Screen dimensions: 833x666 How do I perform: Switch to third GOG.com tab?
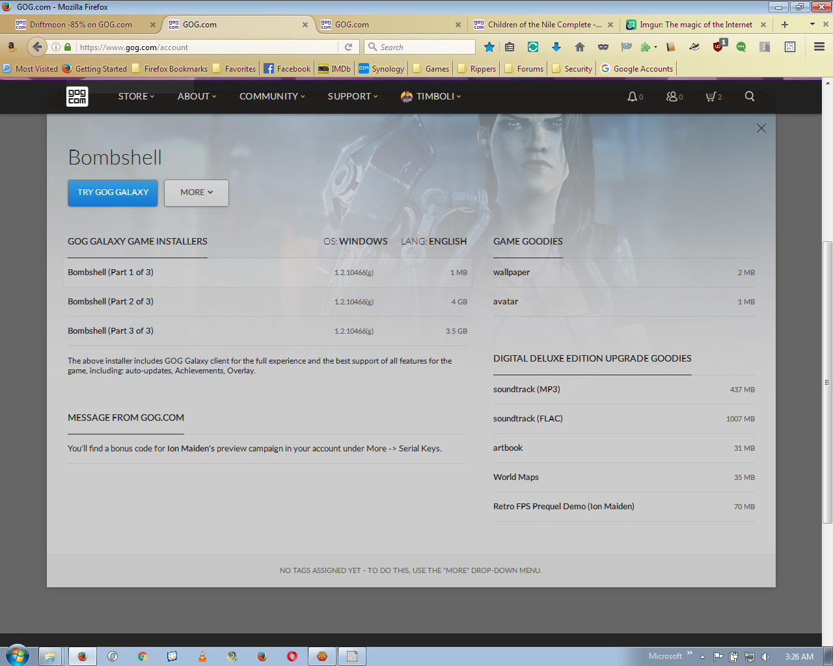(390, 25)
